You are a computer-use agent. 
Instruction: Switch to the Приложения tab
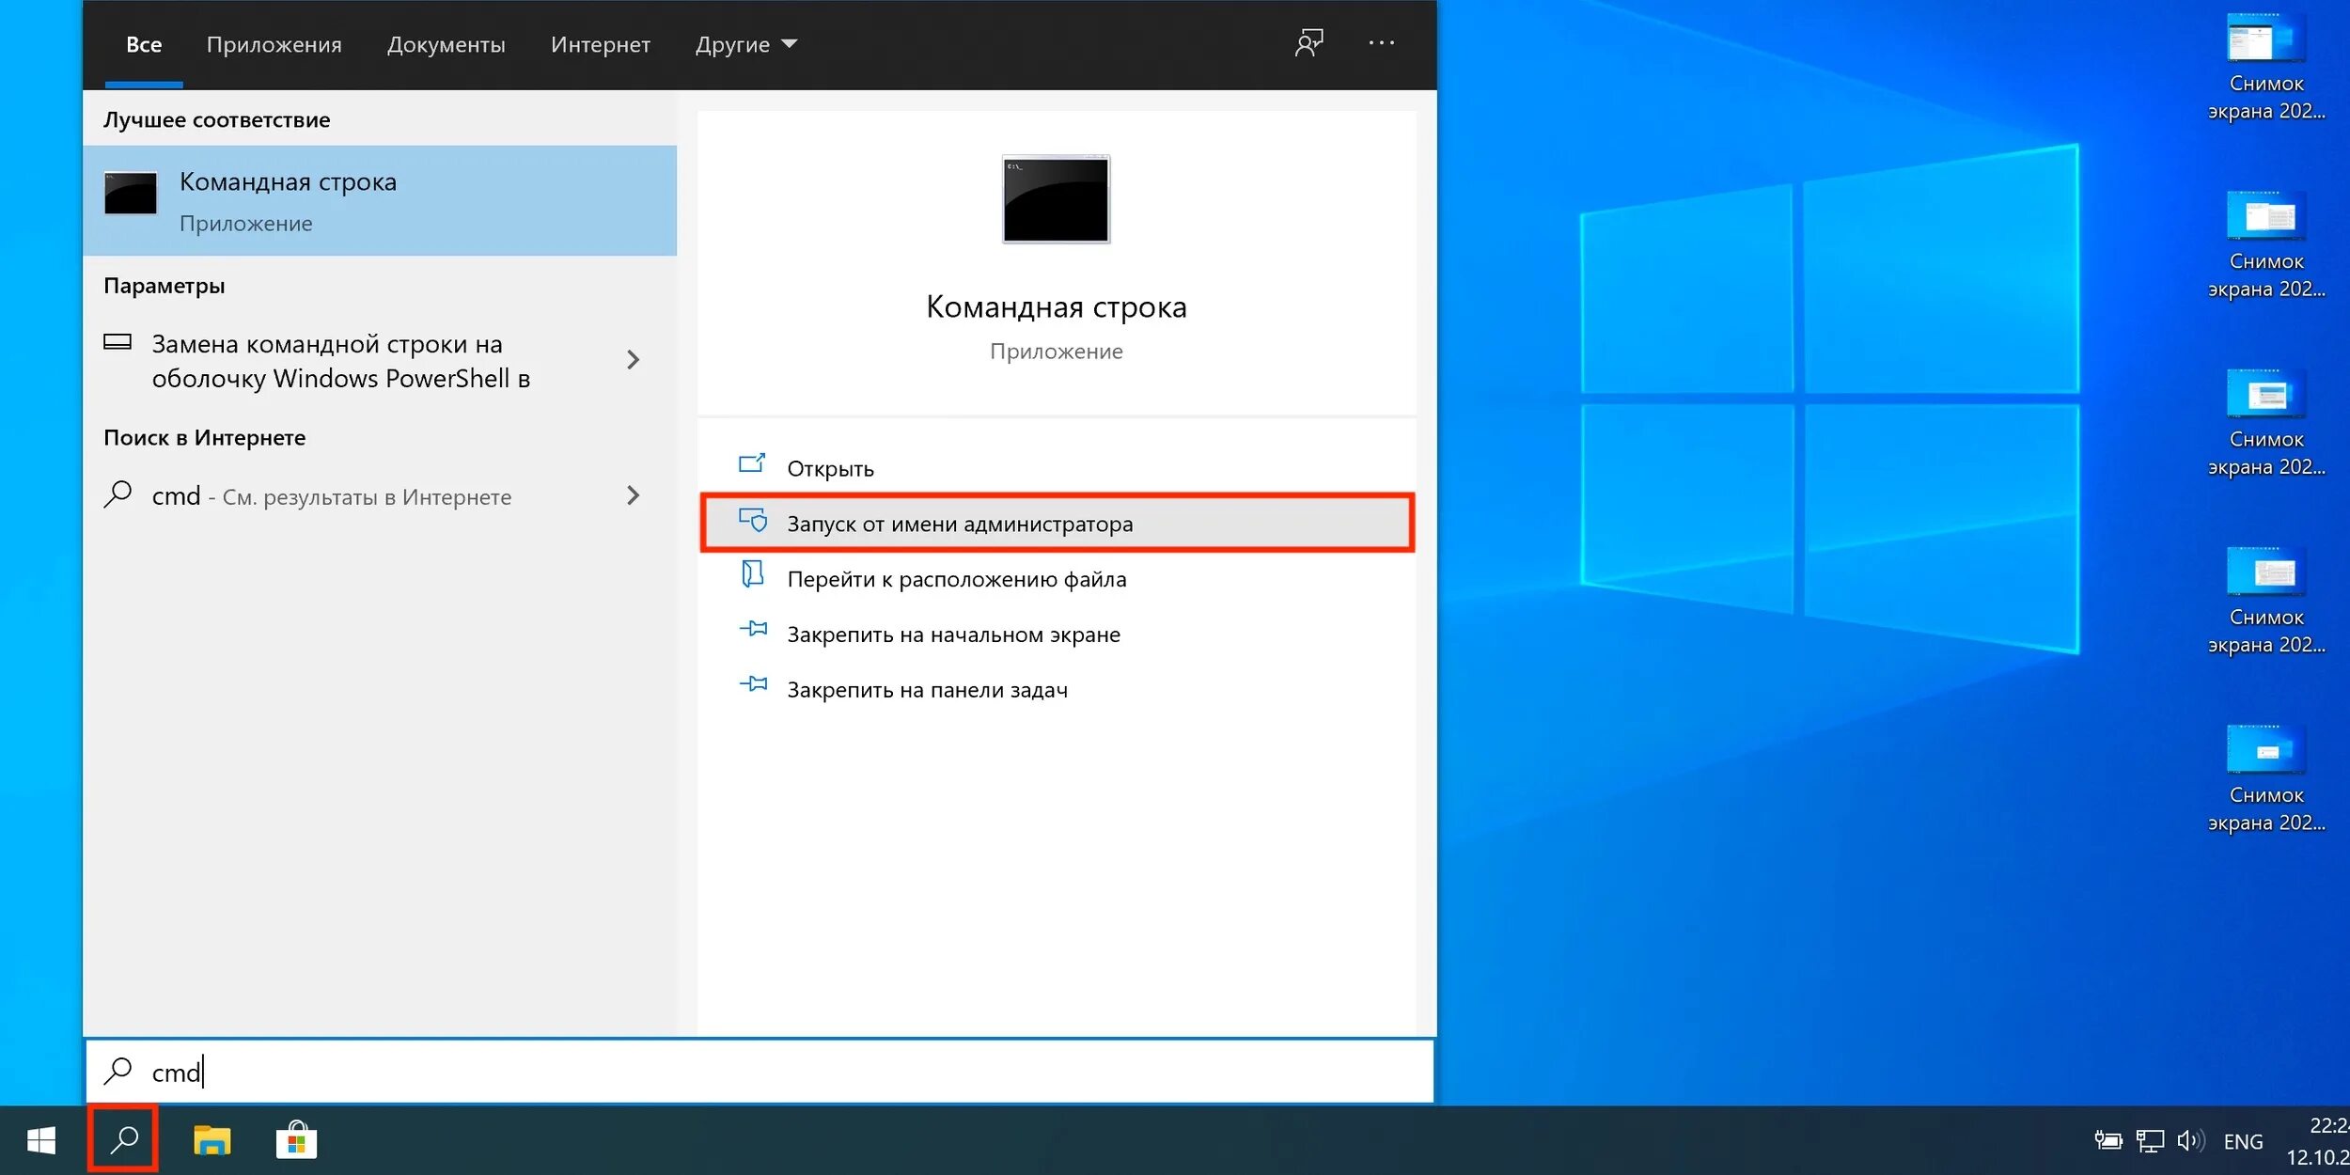[274, 44]
